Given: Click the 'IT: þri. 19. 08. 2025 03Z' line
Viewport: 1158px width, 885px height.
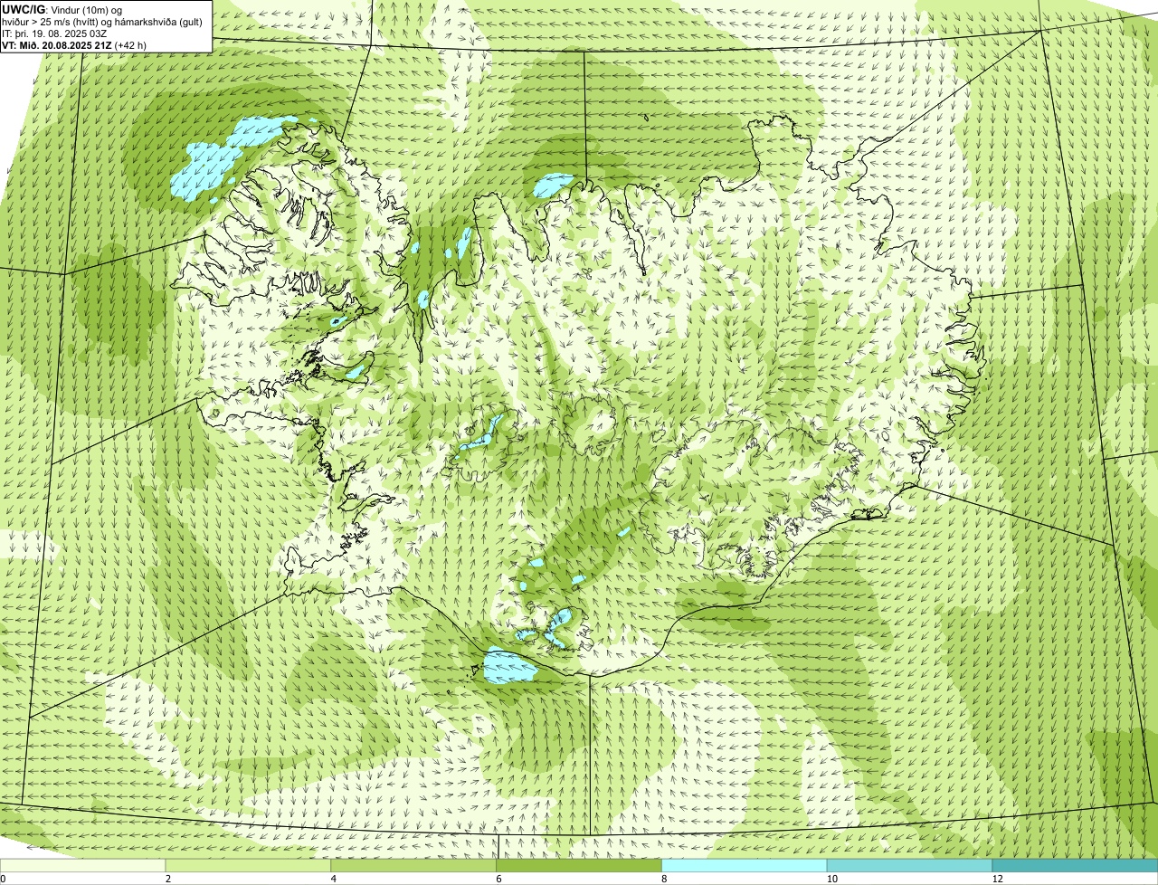Looking at the screenshot, I should coord(56,33).
